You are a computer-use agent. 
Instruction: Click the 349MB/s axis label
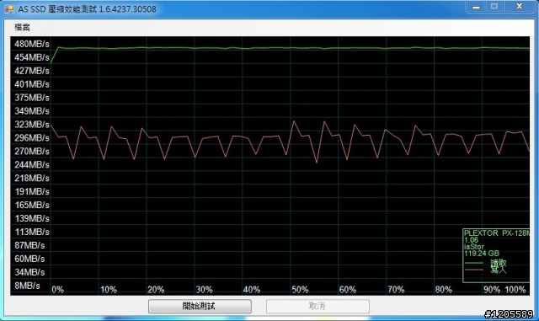32,111
